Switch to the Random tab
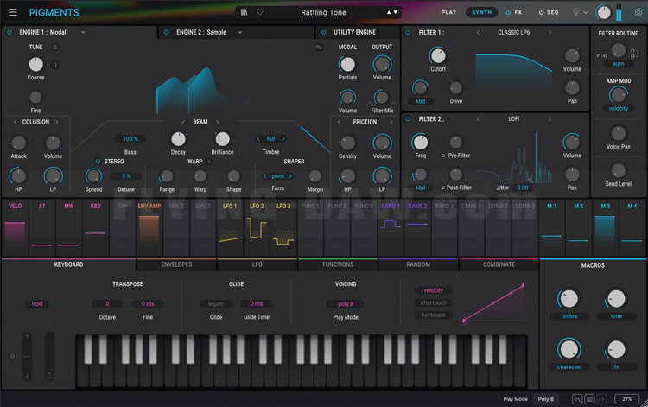This screenshot has width=648, height=407. [x=417, y=264]
